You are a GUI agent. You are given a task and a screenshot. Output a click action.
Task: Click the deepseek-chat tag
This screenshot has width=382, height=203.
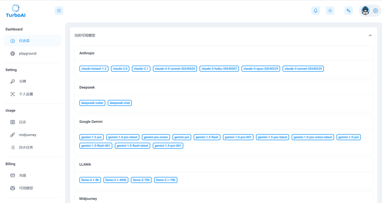coord(120,103)
